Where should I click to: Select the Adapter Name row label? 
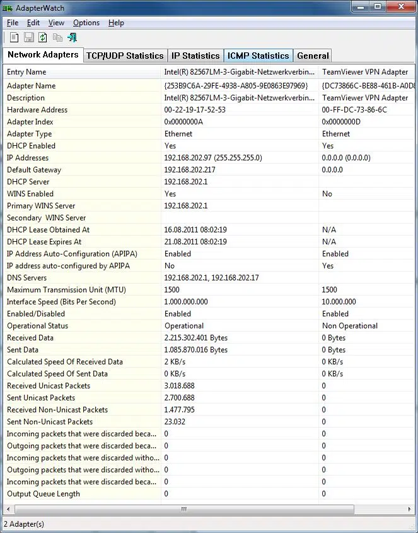pos(32,86)
